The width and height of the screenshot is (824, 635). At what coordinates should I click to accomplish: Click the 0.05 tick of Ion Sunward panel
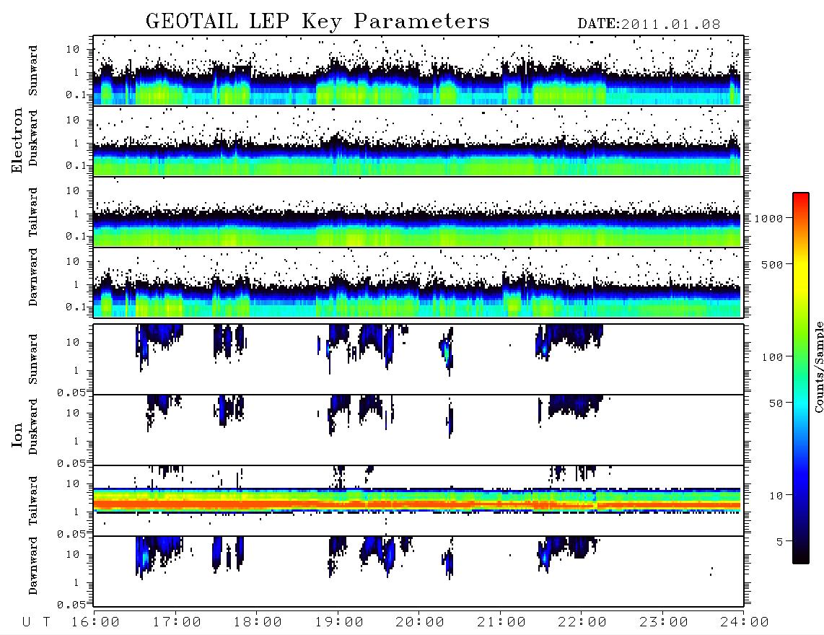[x=71, y=393]
